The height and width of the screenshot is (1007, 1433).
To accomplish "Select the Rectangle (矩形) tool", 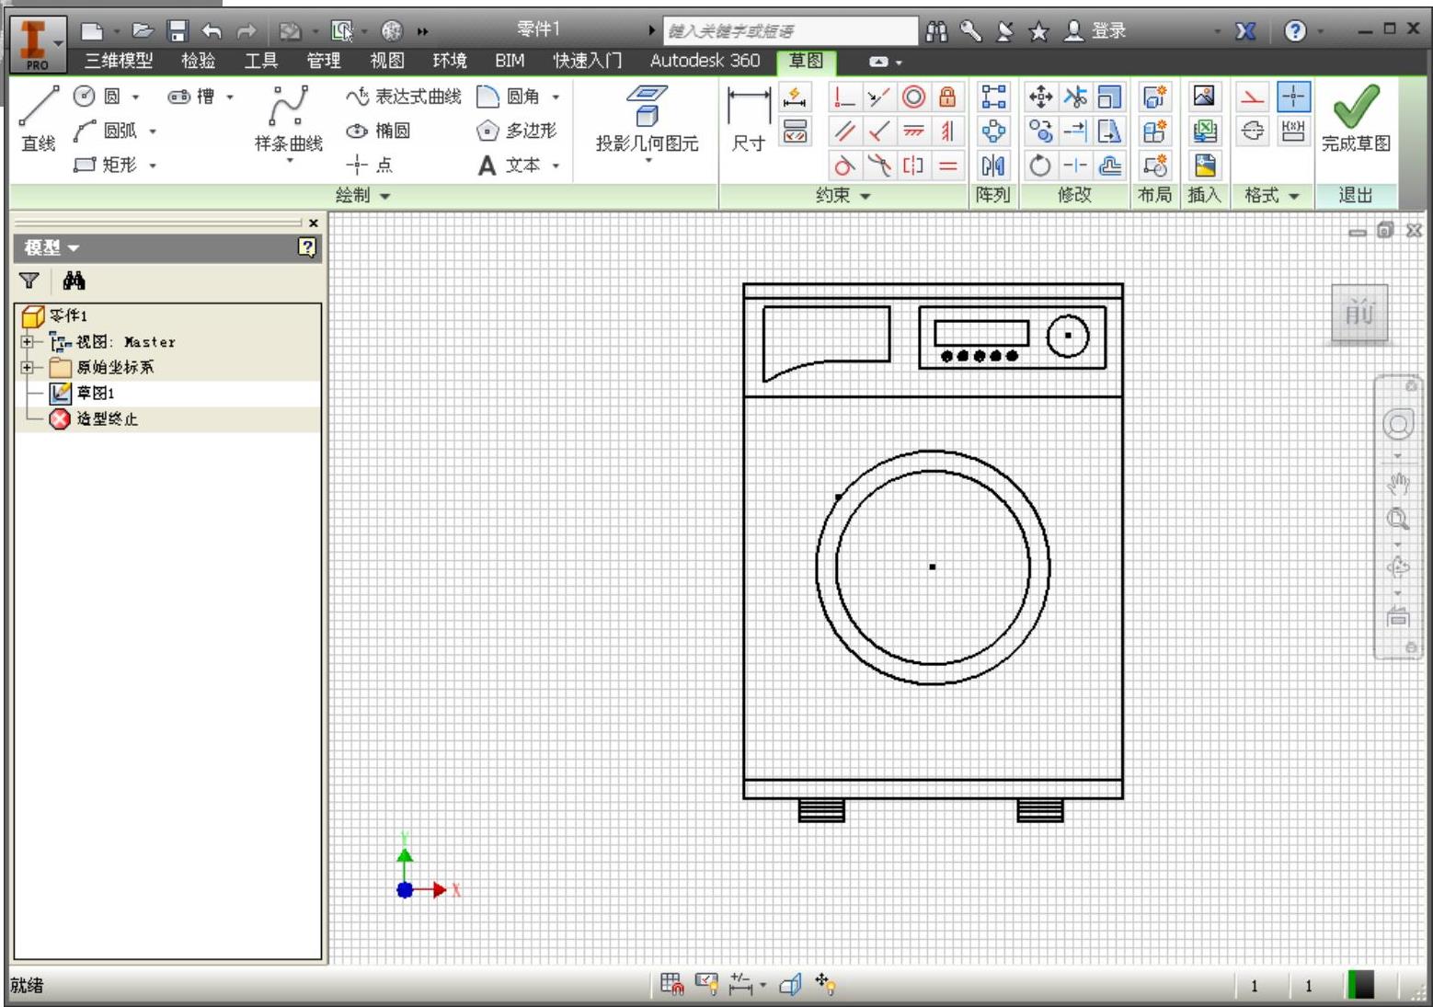I will pos(105,165).
